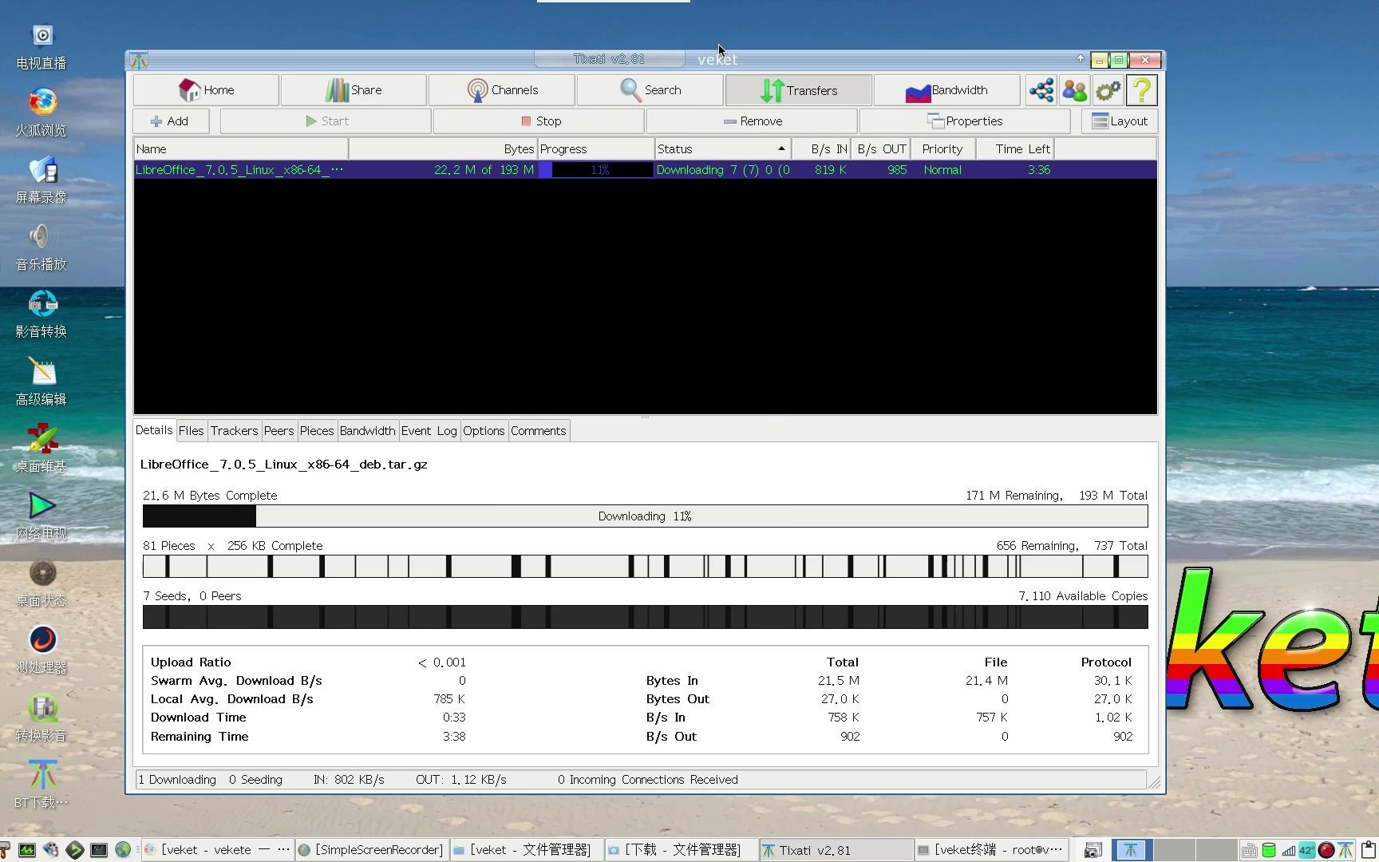Click the seeds availability bar
Screen dimensions: 1379x862
[645, 617]
